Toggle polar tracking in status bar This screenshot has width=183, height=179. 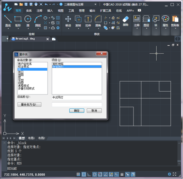coord(95,174)
